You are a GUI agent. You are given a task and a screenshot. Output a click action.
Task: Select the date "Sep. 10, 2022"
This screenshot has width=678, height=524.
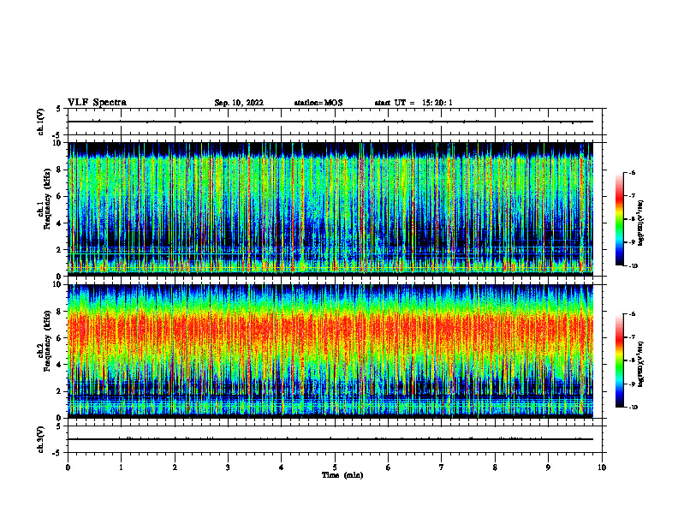pyautogui.click(x=239, y=103)
